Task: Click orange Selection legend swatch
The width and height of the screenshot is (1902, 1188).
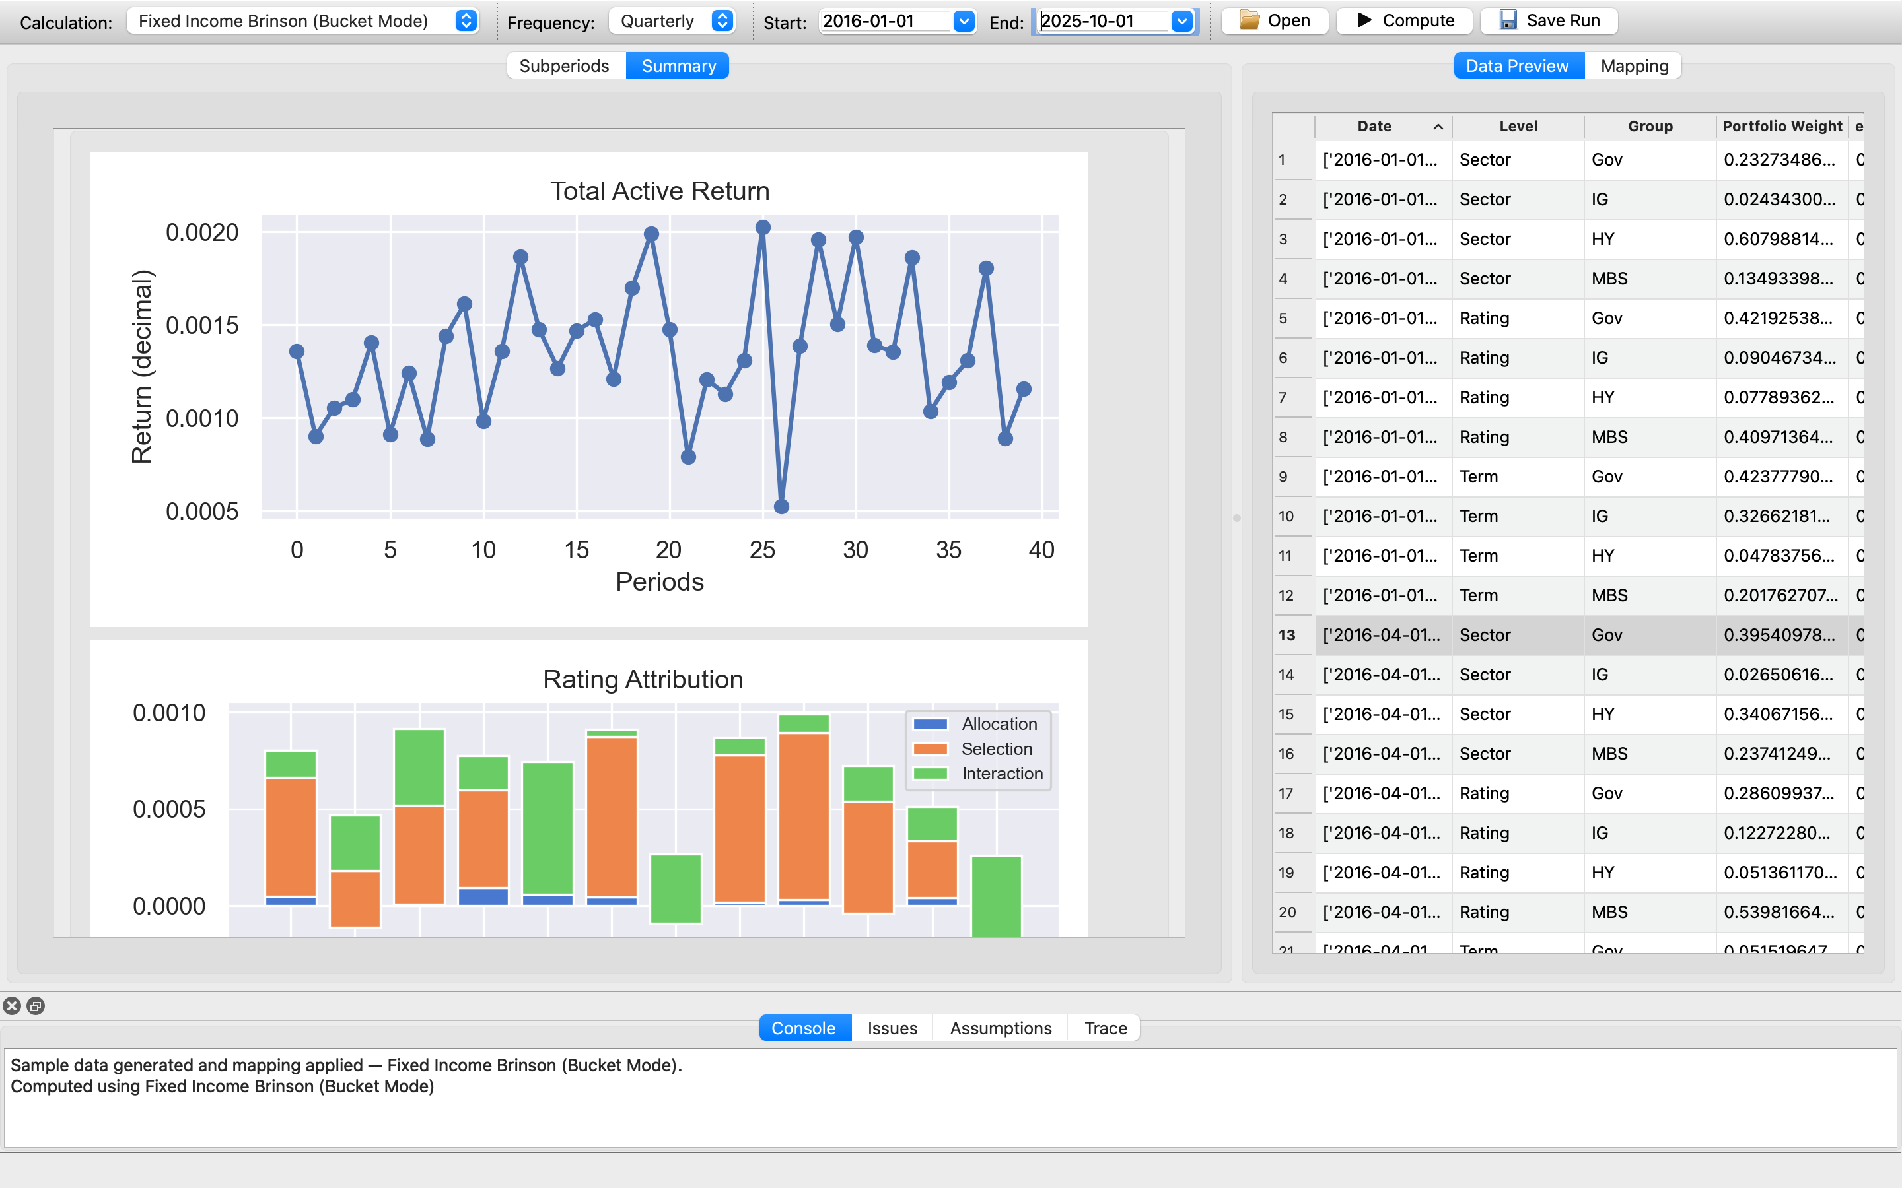Action: [x=930, y=749]
